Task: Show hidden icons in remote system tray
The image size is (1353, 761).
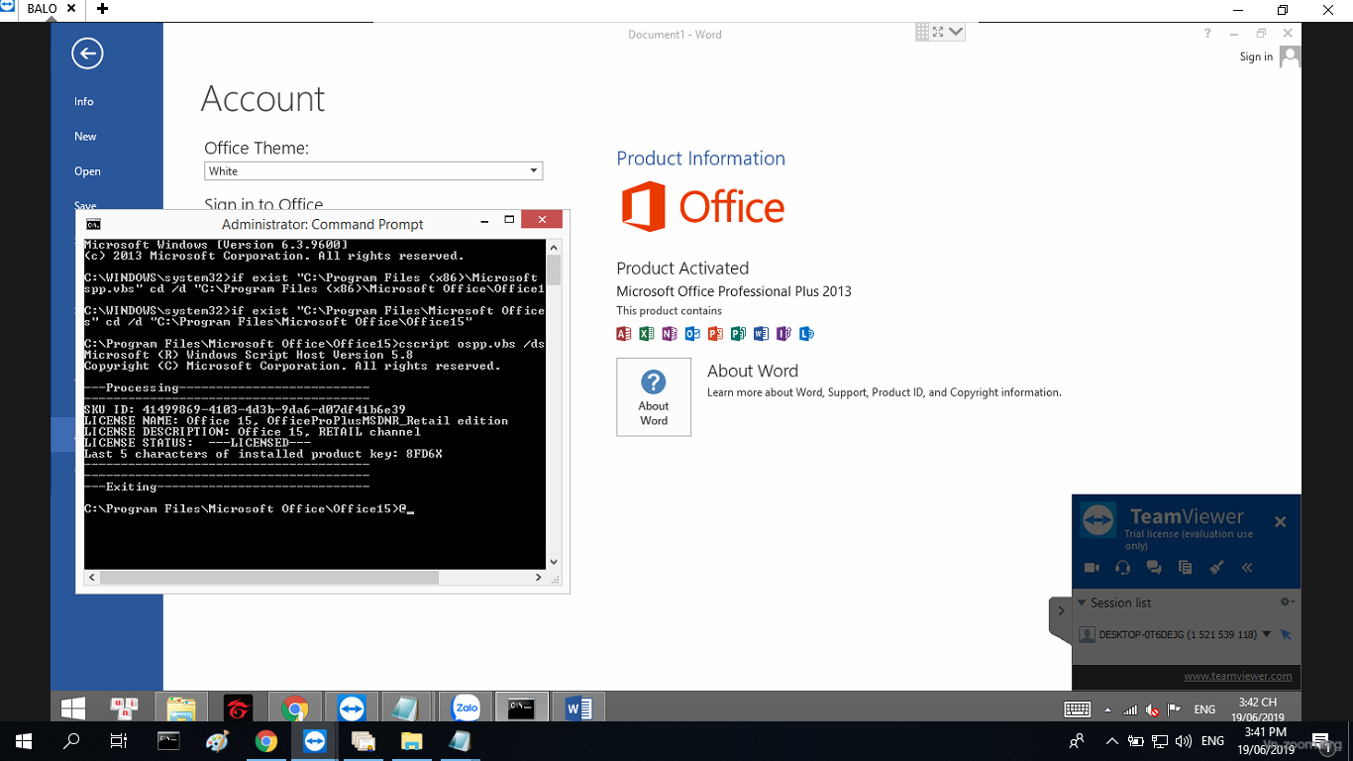Action: 1108,709
